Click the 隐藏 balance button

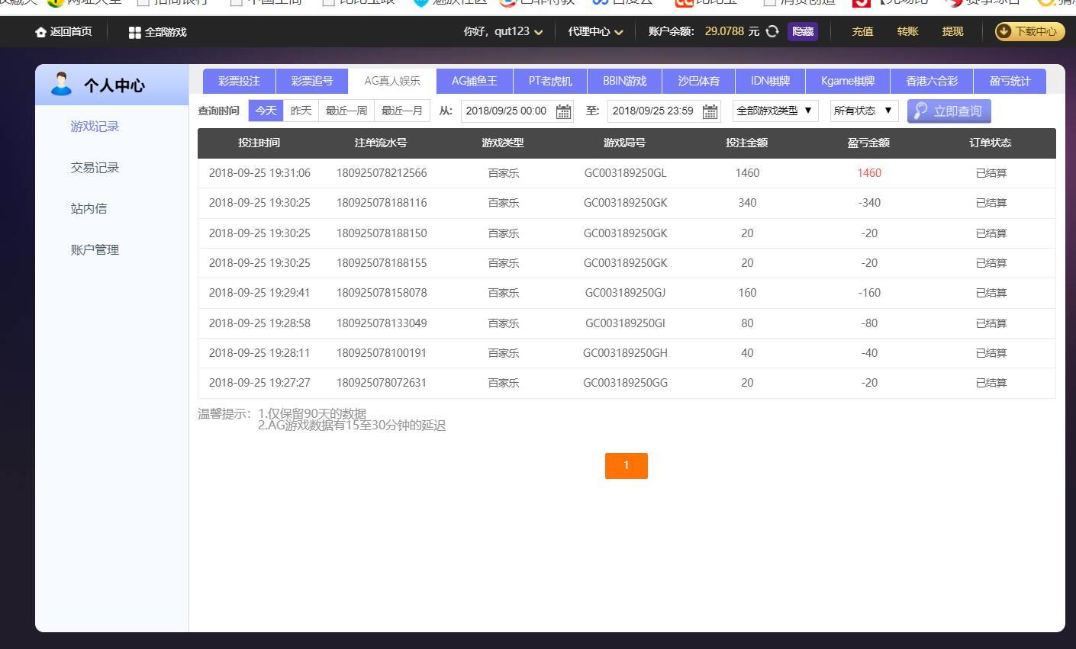803,31
